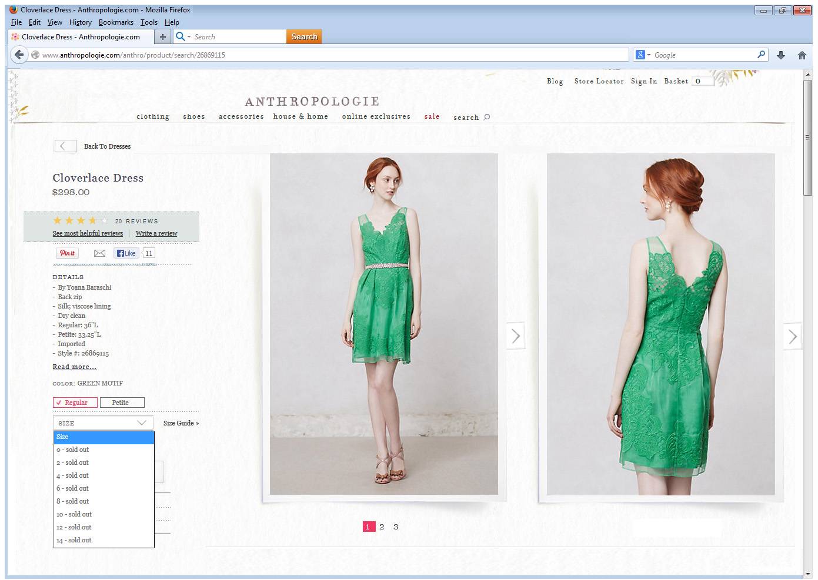The image size is (818, 580).
Task: Open the Edit menu
Action: coord(35,22)
